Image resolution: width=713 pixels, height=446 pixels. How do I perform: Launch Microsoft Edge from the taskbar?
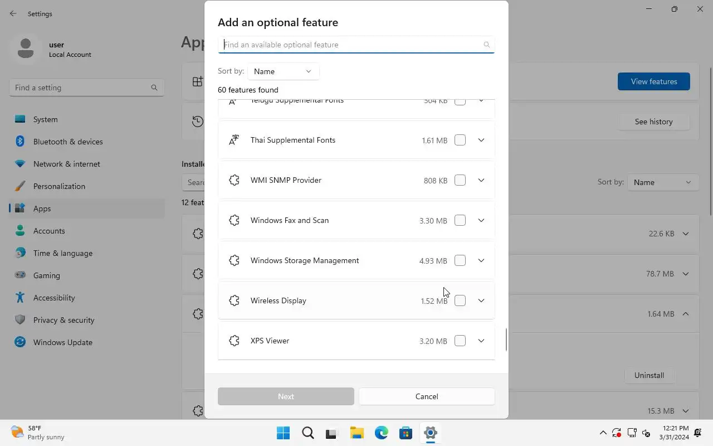tap(381, 433)
